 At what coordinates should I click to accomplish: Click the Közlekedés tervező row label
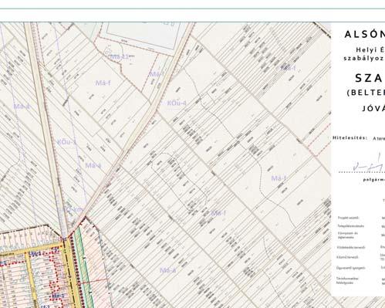[351, 248]
